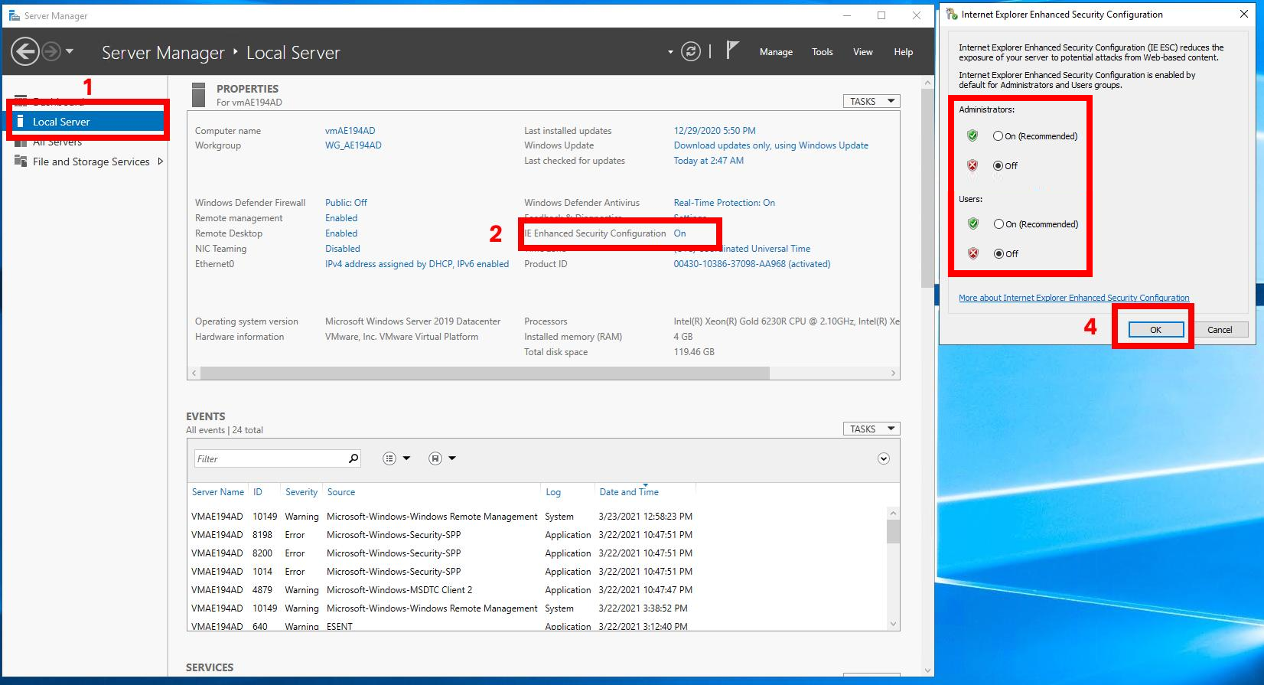Click the back navigation arrow
The image size is (1264, 685).
25,52
